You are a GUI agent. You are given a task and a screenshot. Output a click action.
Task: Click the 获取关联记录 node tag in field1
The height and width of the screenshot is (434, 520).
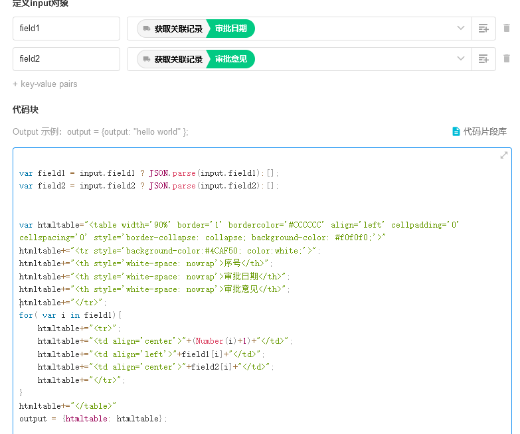(178, 29)
